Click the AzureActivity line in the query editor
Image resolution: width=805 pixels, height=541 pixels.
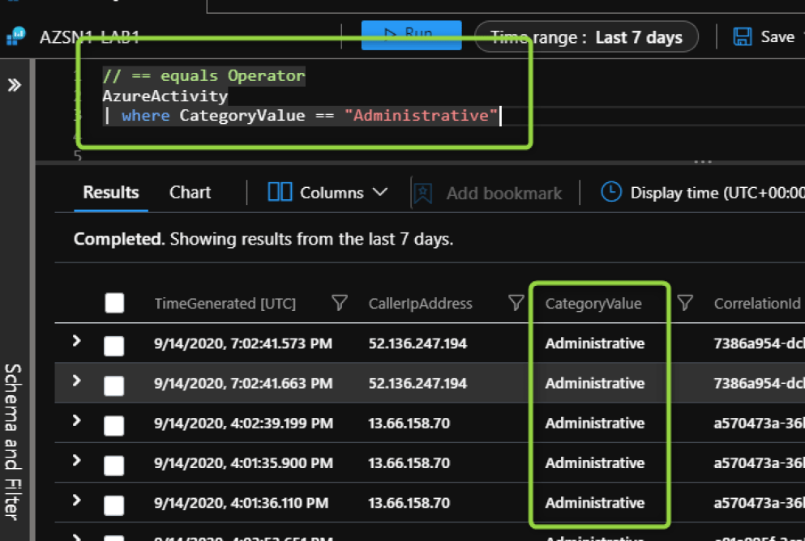click(x=165, y=96)
